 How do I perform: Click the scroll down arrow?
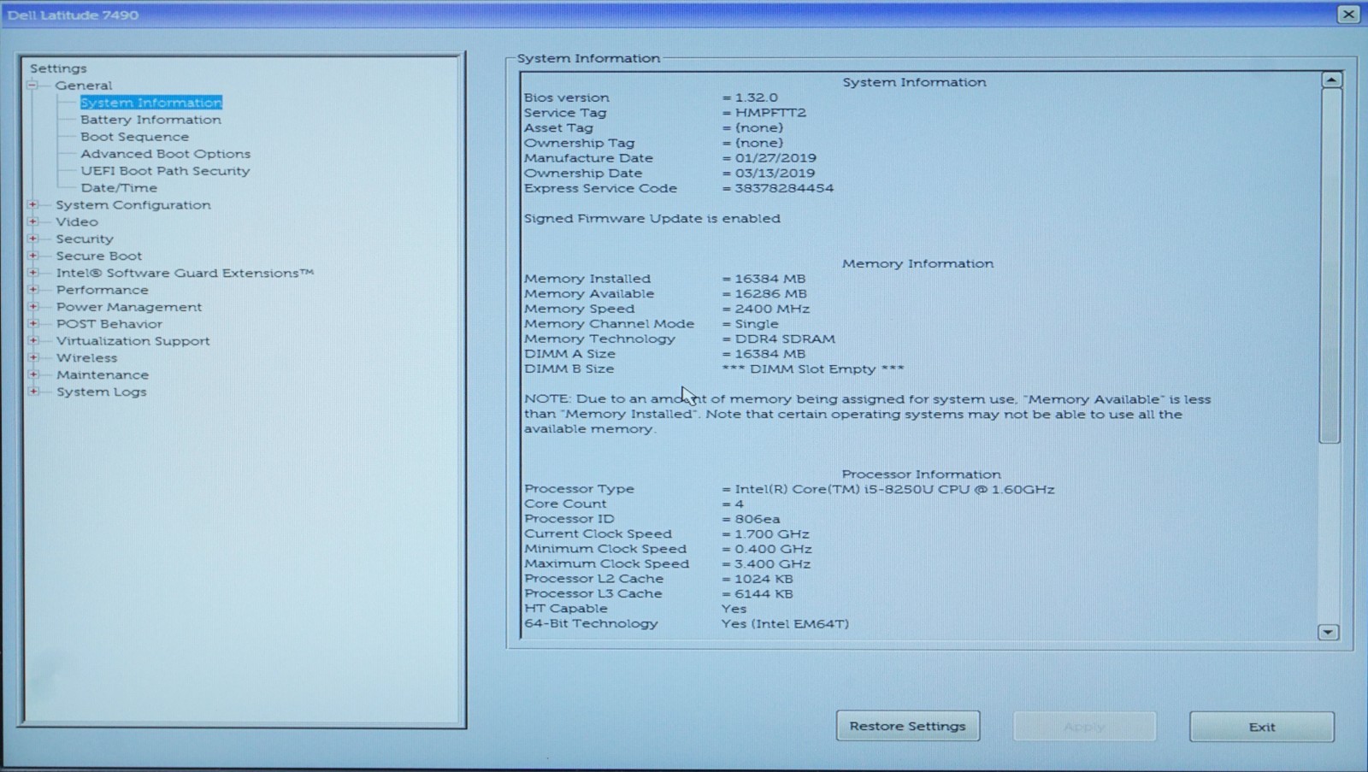point(1328,632)
